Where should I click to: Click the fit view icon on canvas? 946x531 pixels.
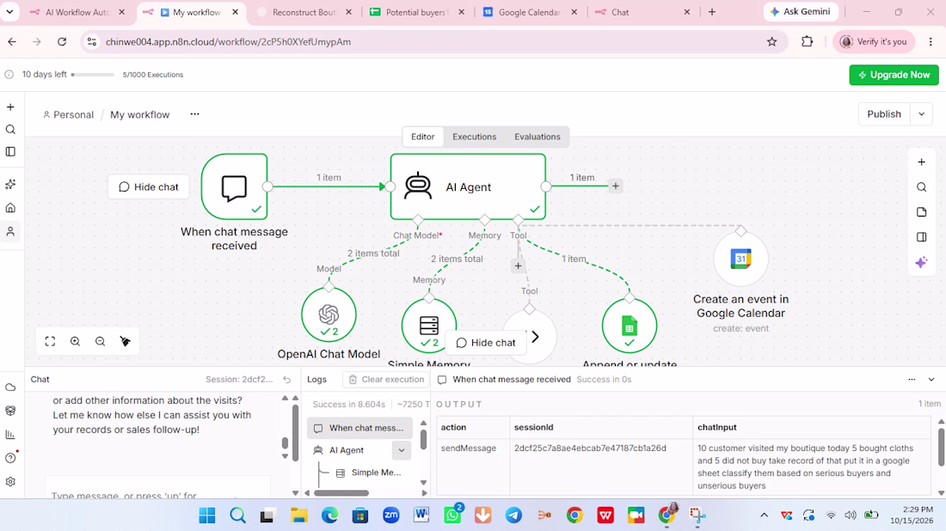50,341
